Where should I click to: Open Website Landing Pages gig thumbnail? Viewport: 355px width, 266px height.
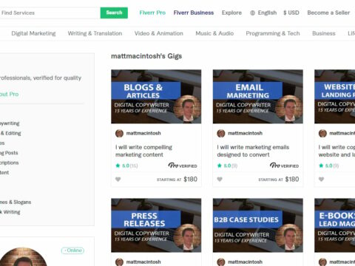pos(335,97)
